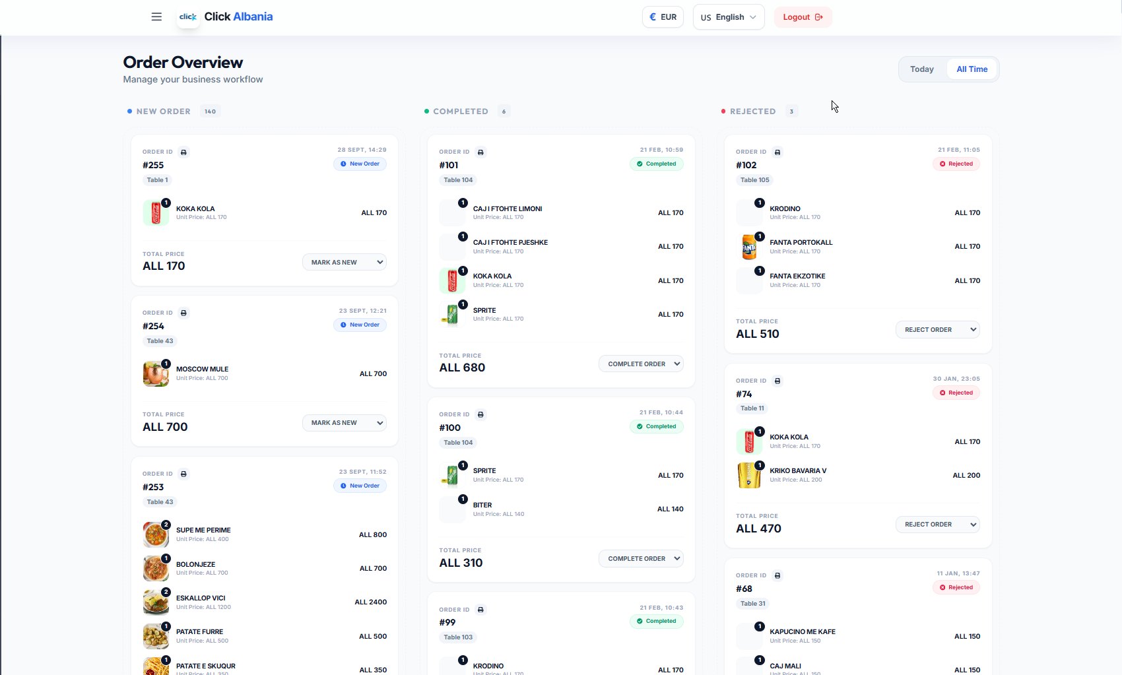Open Reject Order dropdown for order #102

tap(938, 330)
